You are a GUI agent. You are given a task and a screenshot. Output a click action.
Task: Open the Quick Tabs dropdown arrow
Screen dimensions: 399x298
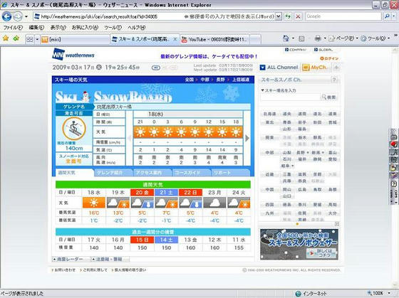pos(37,39)
